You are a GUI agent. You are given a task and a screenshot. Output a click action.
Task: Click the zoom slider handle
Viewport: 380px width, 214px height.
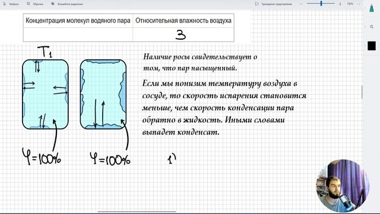coord(321,4)
